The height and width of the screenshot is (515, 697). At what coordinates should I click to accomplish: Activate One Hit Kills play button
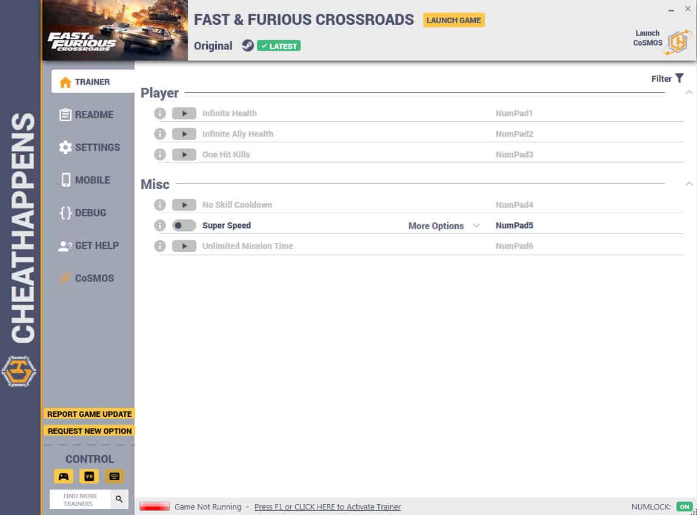click(x=184, y=154)
